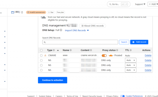Expand the last sidebar section arrow
158x97 pixels.
coord(5,81)
